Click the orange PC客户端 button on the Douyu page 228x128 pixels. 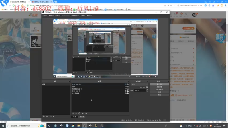click(x=188, y=28)
